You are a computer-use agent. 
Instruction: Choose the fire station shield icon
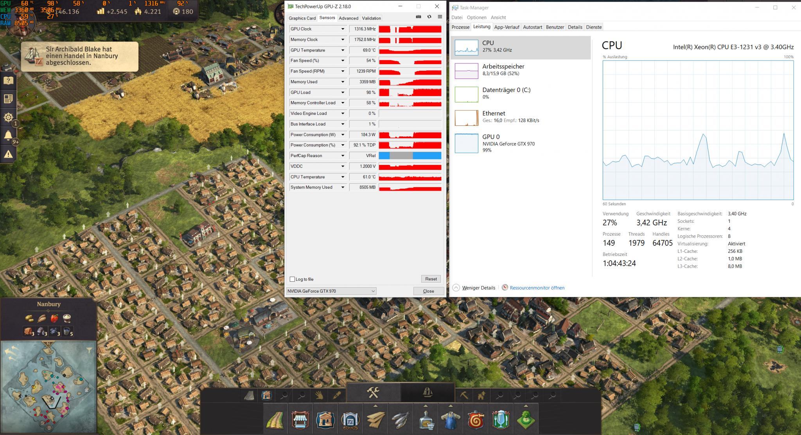[476, 421]
